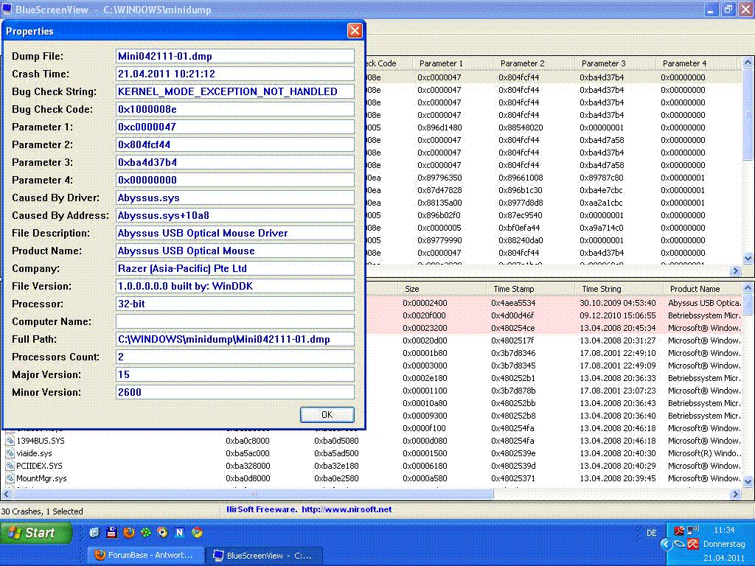
Task: Open the Windows Start menu
Action: coord(35,532)
